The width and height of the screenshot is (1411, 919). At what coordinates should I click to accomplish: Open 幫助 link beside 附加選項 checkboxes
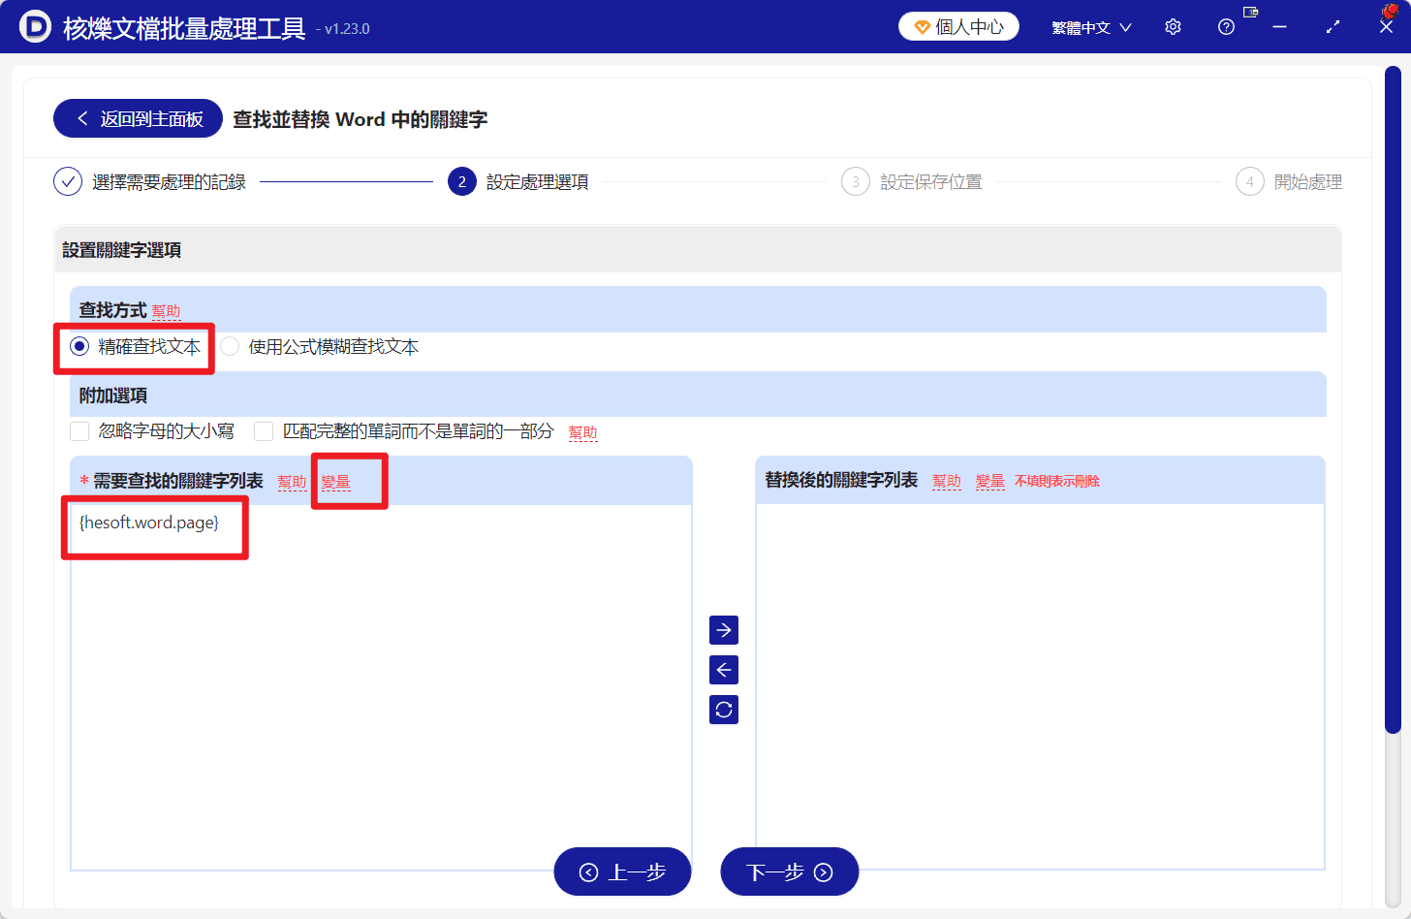(583, 432)
